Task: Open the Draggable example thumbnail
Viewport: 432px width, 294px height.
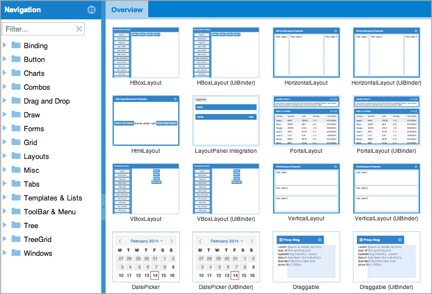Action: click(306, 257)
